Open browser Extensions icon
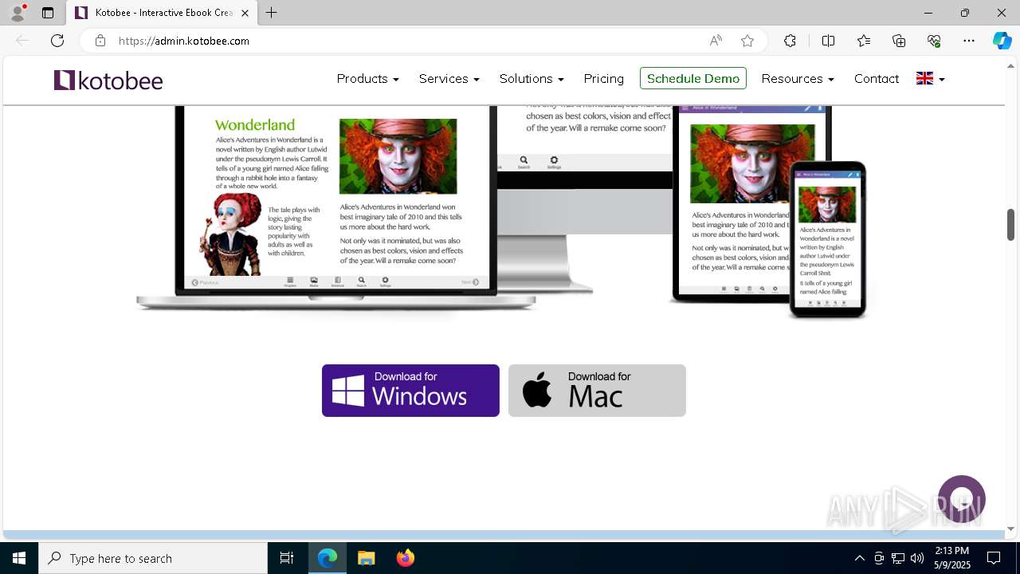 790,41
